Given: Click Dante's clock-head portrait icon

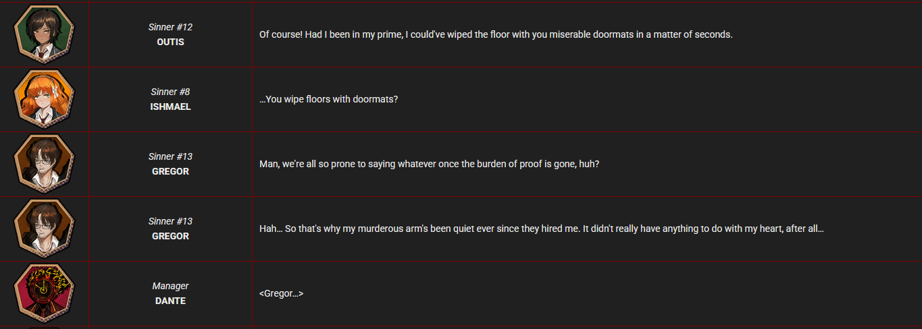Looking at the screenshot, I should point(44,293).
